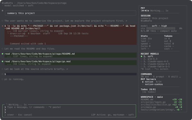Click the message input field 'Type a message…'

coord(34,107)
